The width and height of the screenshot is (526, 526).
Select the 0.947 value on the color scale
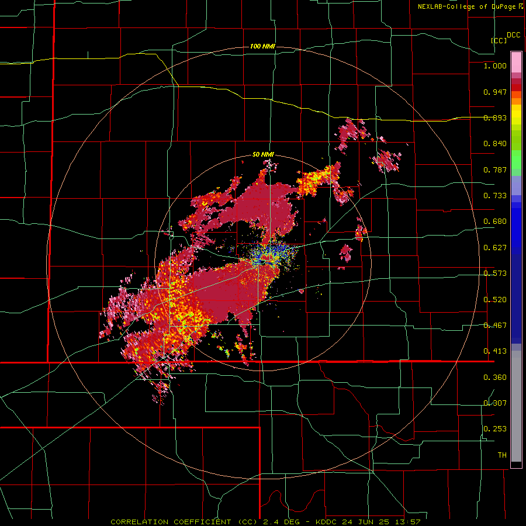pyautogui.click(x=495, y=92)
